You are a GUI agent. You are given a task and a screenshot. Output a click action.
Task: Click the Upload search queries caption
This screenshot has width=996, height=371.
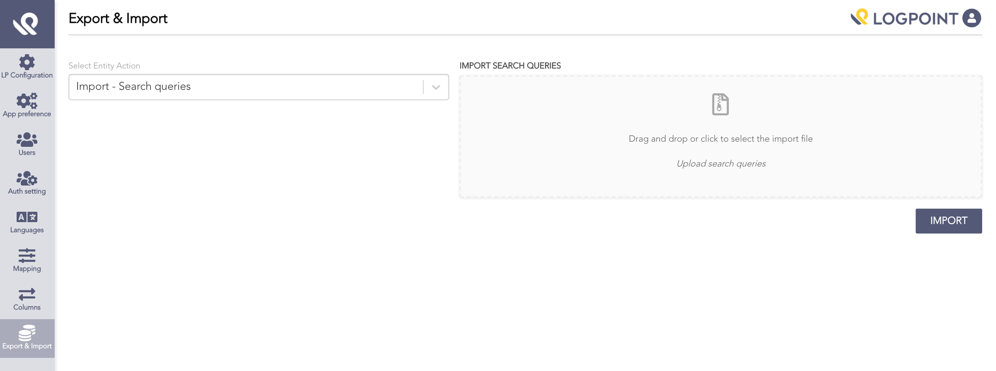721,164
